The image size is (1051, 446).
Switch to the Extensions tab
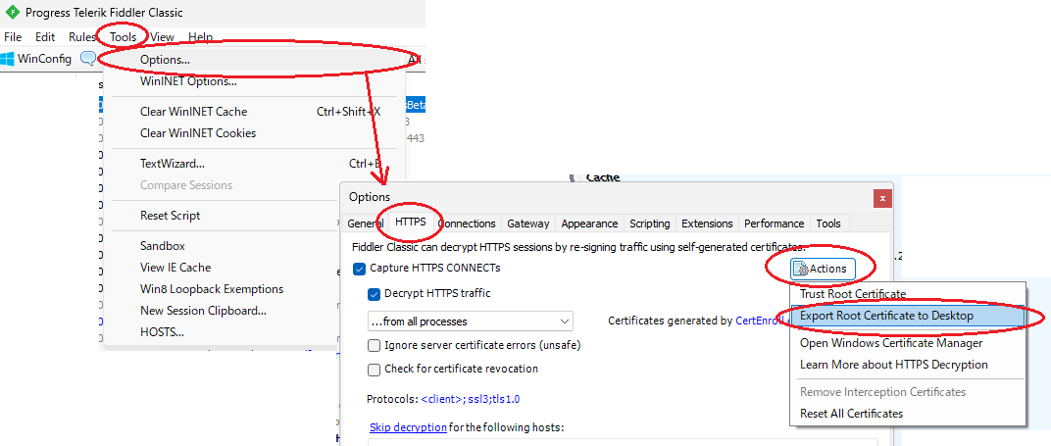(x=707, y=223)
